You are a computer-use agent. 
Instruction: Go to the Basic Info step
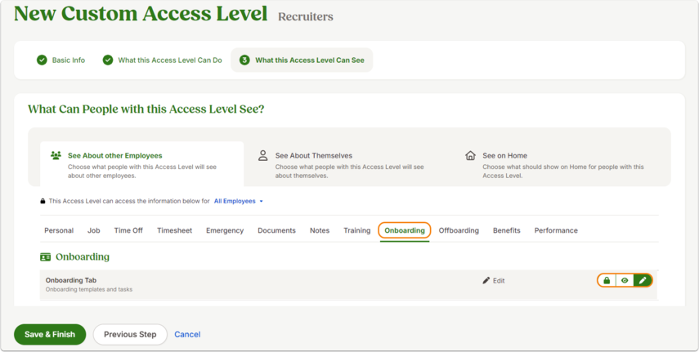point(61,60)
